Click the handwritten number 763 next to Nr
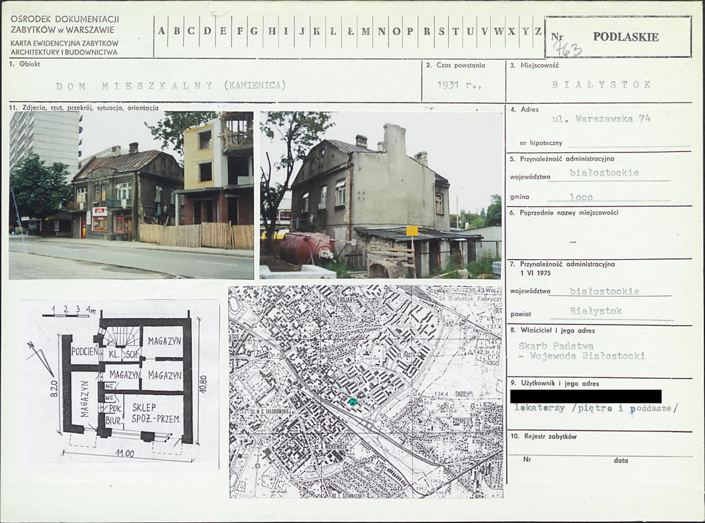Viewport: 705px width, 523px height. coord(567,48)
